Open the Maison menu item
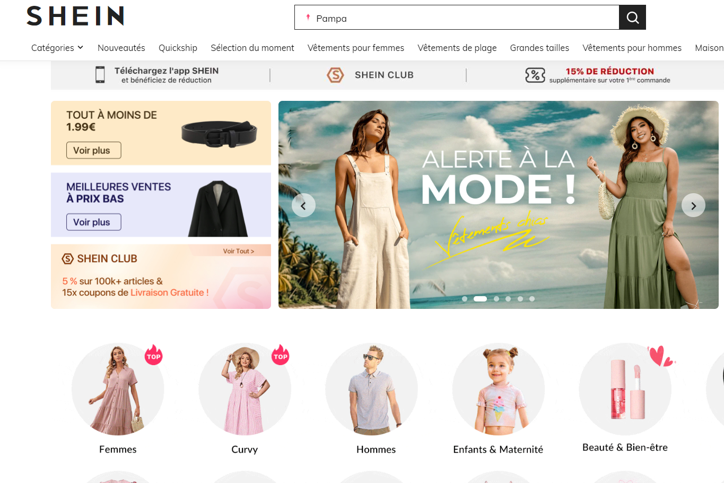 [709, 48]
